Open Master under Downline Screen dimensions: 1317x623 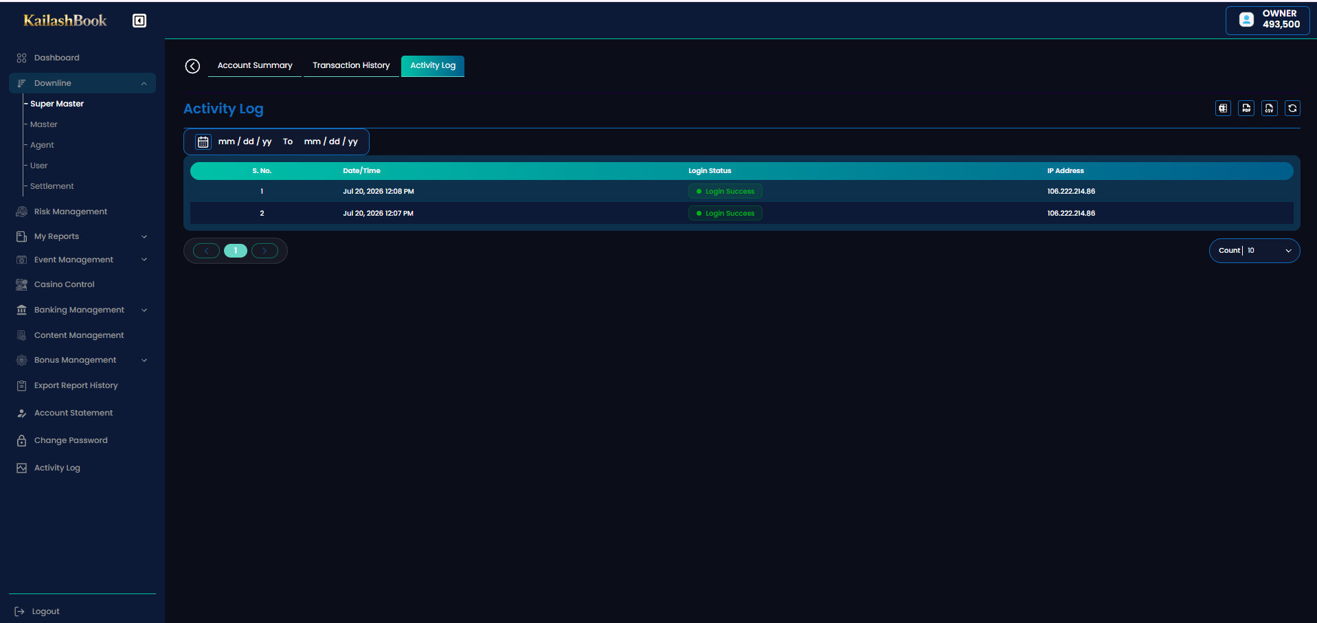point(44,124)
